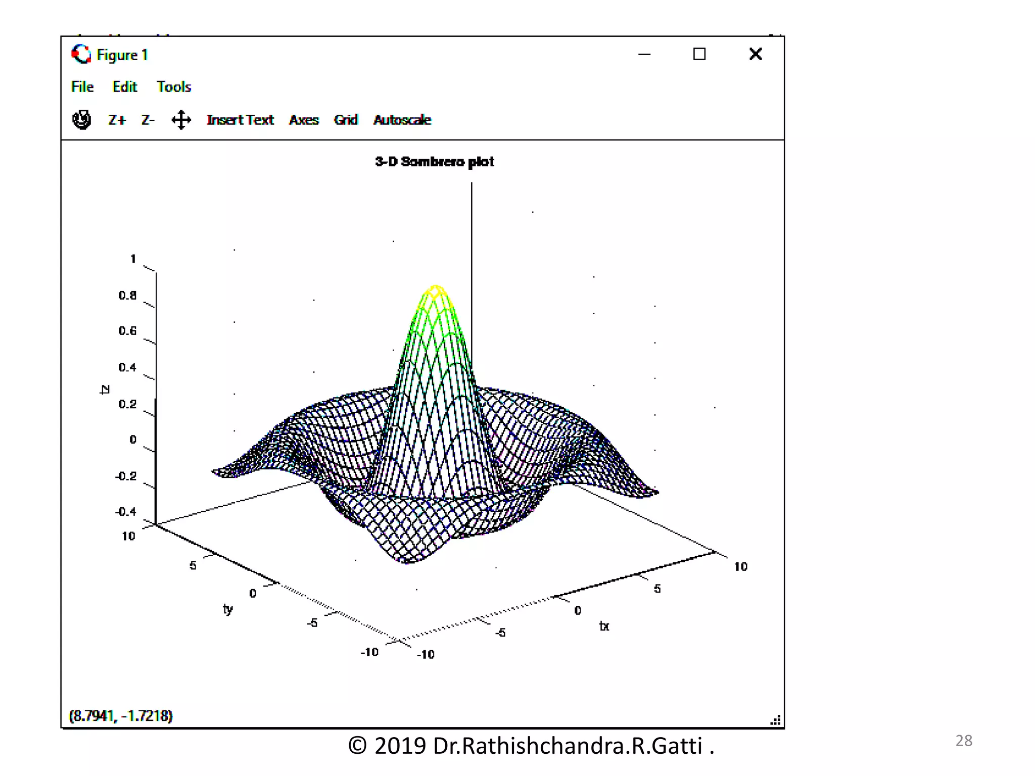Minimize the Figure 1 window
The height and width of the screenshot is (776, 1035).
[644, 54]
